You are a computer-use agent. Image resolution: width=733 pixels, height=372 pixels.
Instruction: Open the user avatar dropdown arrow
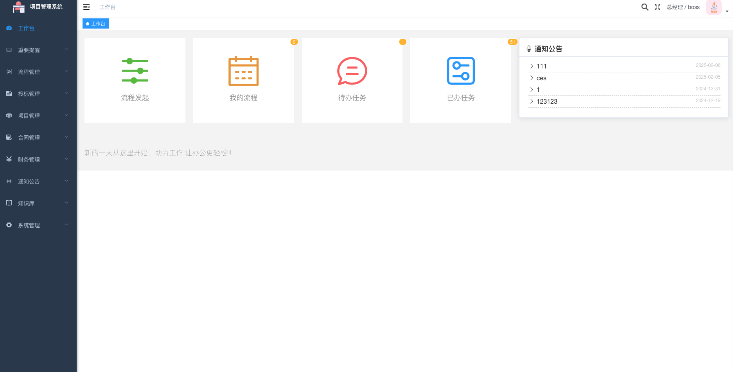click(728, 11)
